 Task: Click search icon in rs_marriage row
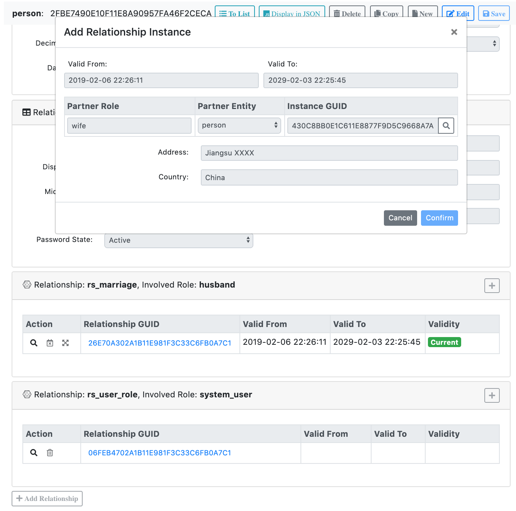click(34, 343)
